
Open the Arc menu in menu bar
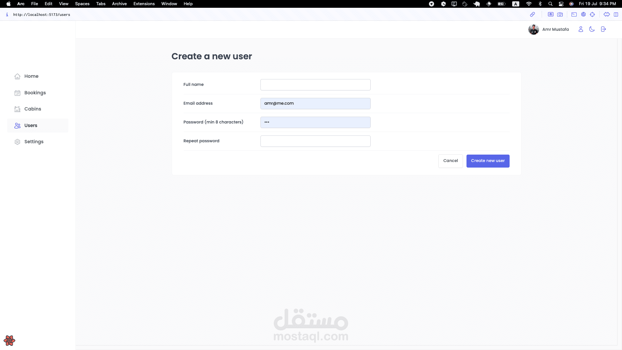click(21, 4)
